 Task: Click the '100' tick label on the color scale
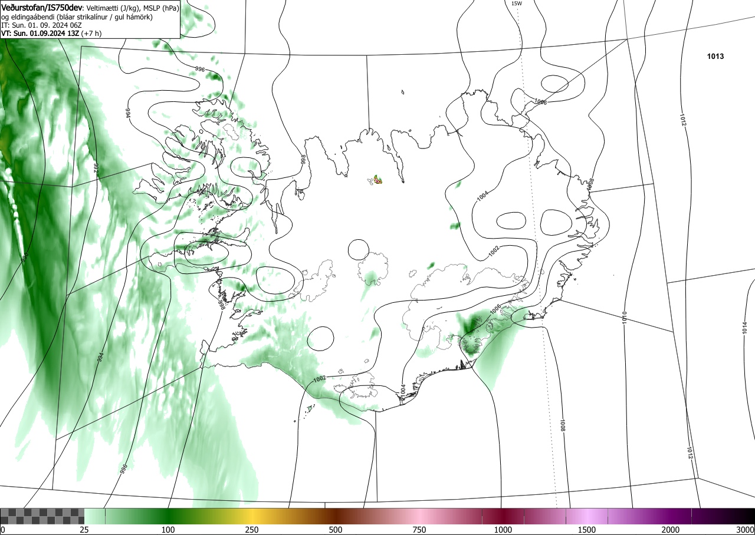(168, 530)
